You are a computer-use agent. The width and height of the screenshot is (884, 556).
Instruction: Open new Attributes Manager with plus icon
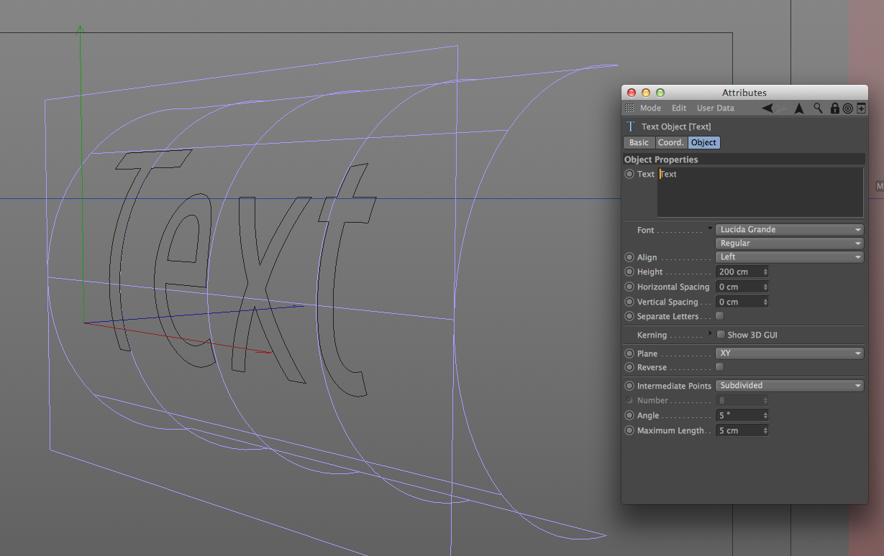(861, 108)
